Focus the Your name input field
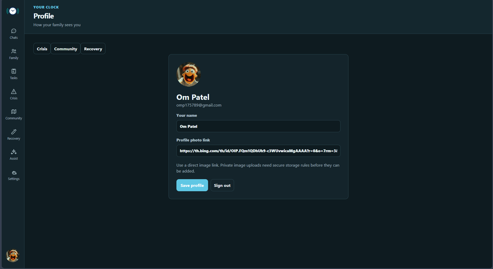493x269 pixels. [258, 126]
